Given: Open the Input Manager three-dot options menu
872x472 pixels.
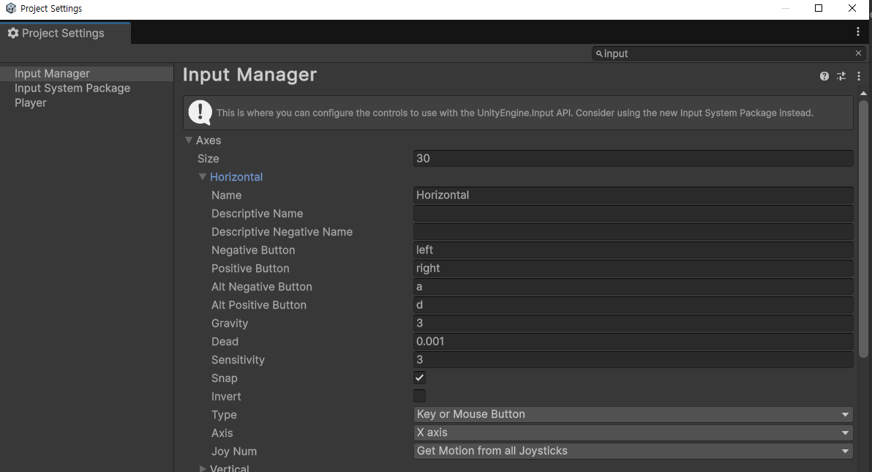Looking at the screenshot, I should pyautogui.click(x=859, y=76).
